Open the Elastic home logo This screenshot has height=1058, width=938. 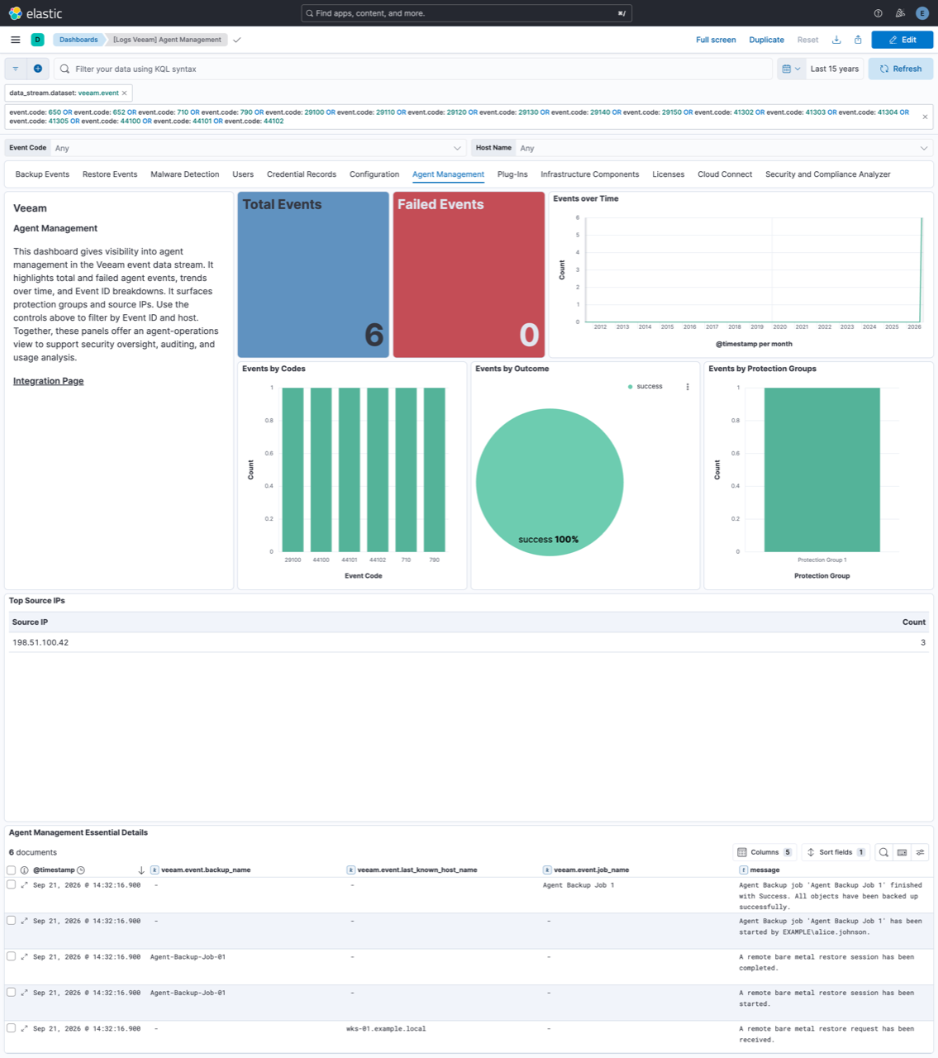point(36,13)
